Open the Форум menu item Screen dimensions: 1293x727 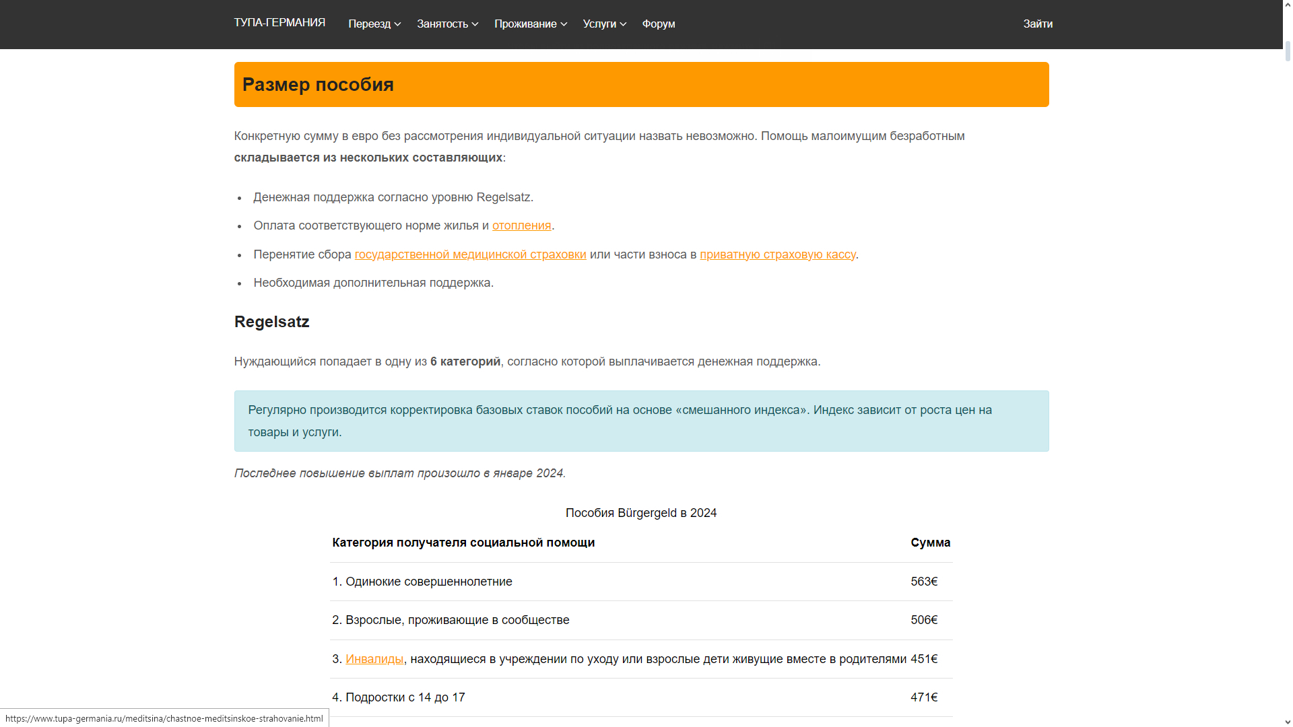(658, 24)
